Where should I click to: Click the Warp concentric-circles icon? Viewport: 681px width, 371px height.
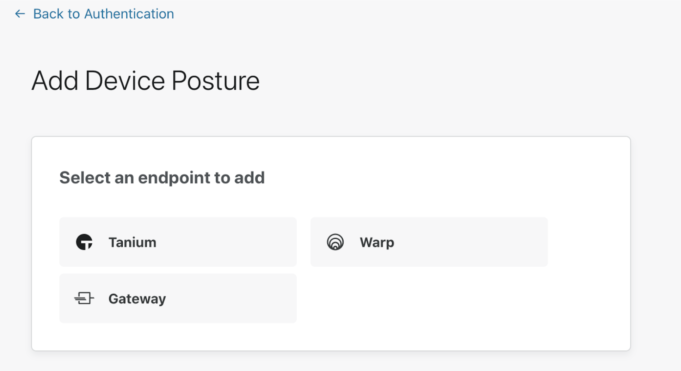pos(335,242)
